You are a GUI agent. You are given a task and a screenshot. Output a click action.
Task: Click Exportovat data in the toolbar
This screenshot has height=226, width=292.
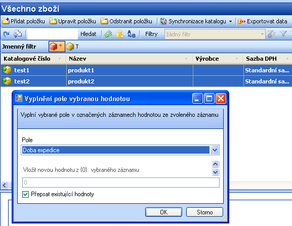click(x=262, y=21)
